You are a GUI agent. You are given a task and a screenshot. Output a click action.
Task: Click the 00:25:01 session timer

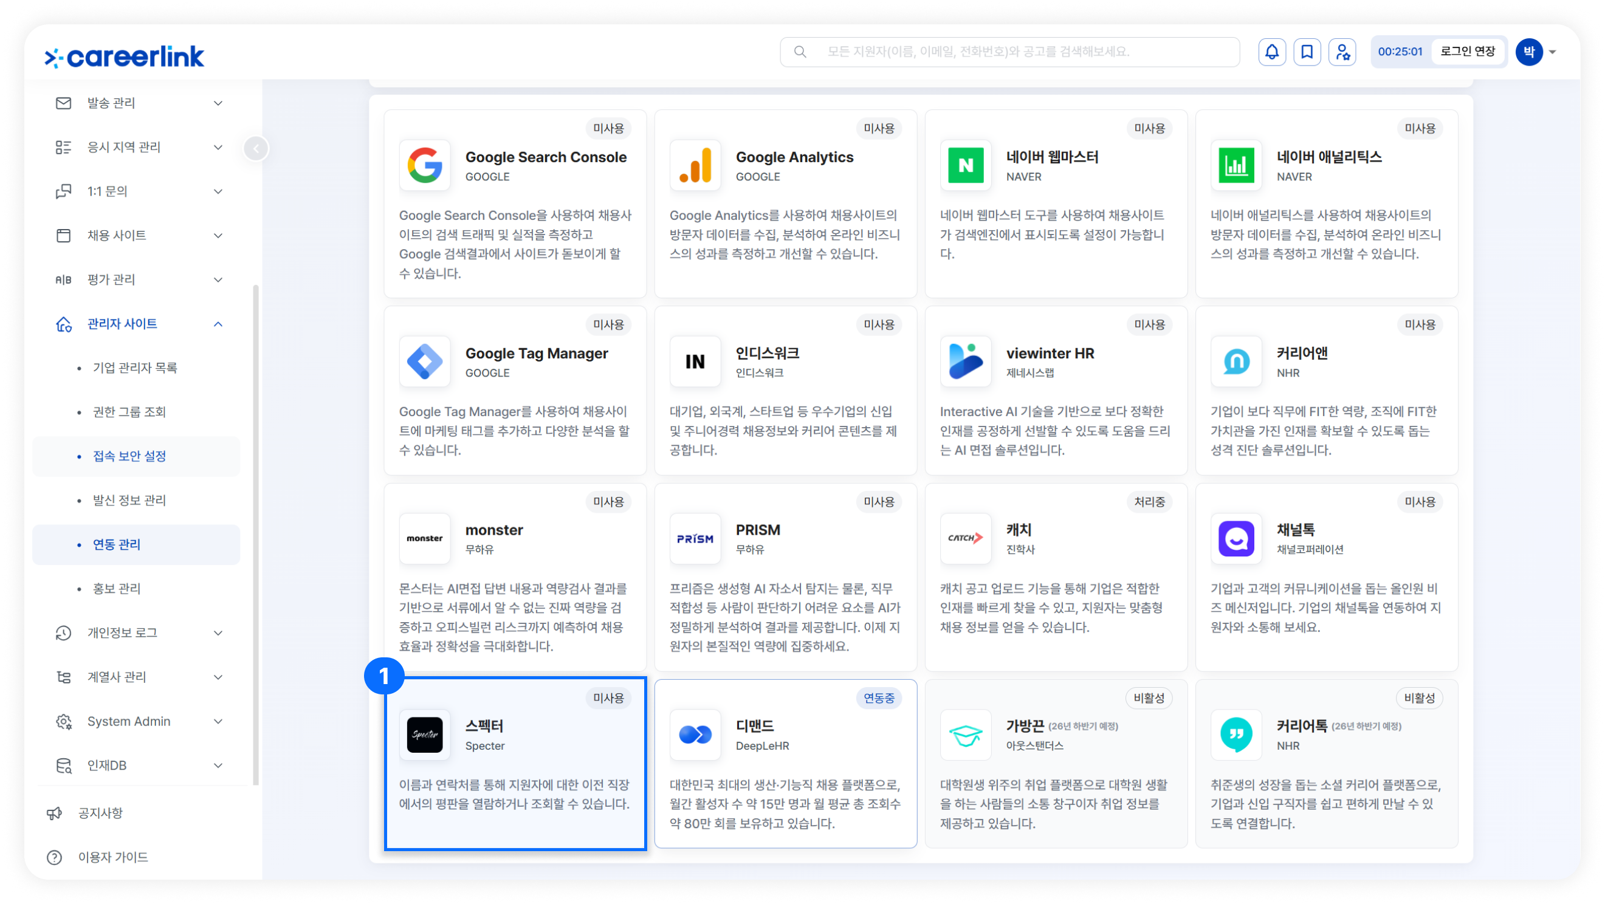pos(1400,52)
